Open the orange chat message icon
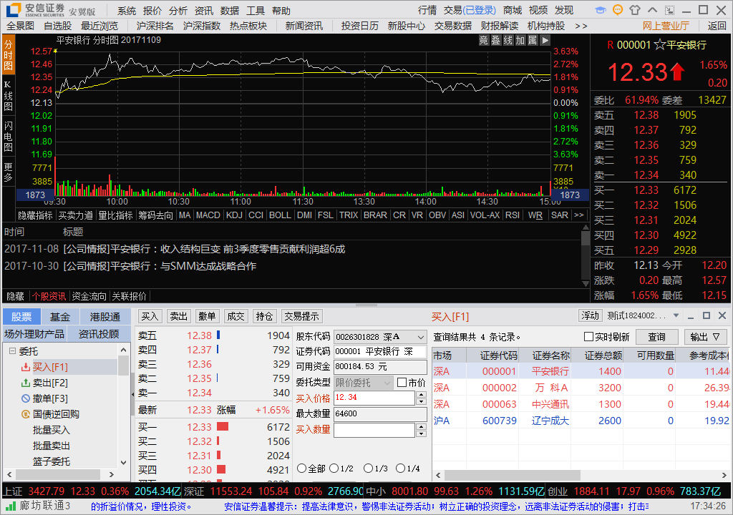This screenshot has height=515, width=733. 618,10
